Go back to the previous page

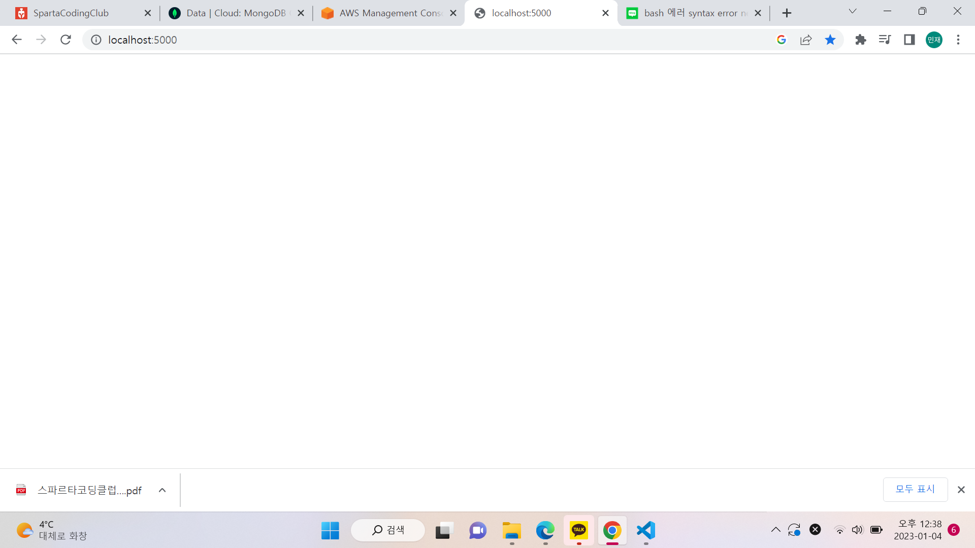pos(17,40)
